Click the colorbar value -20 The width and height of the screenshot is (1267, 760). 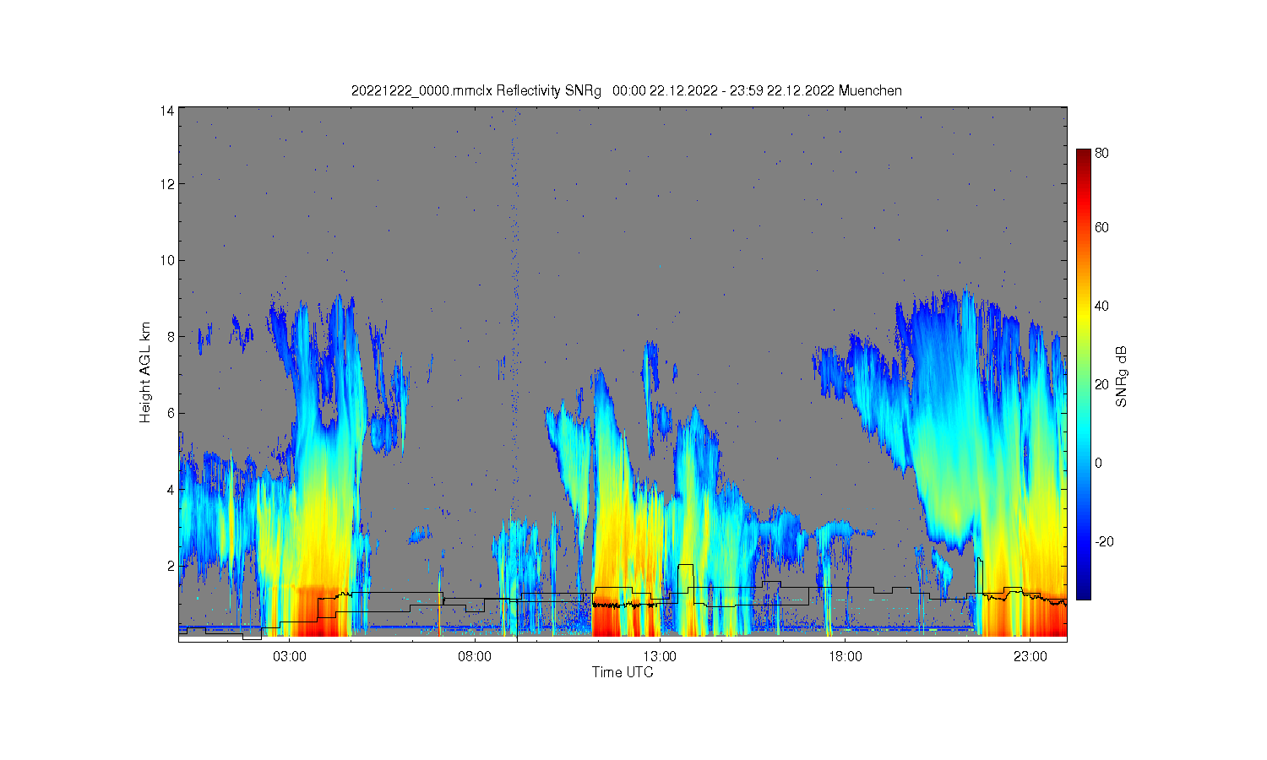click(1103, 541)
